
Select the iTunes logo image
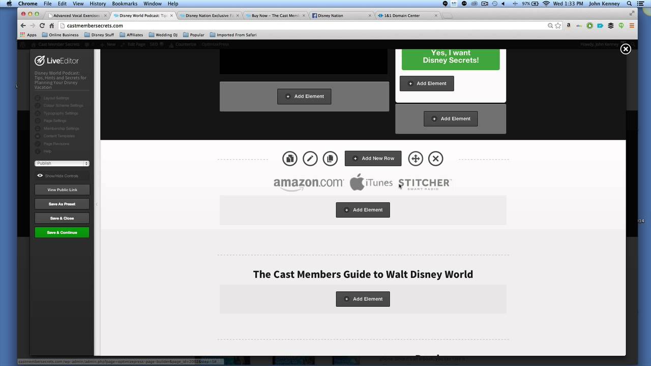coord(371,182)
